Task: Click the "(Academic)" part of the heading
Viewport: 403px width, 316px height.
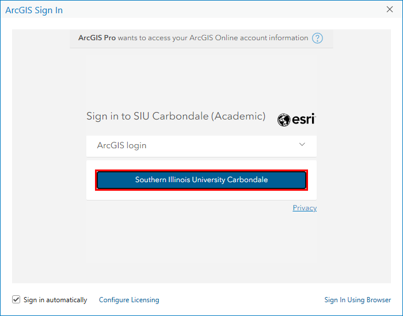Action: [x=238, y=116]
